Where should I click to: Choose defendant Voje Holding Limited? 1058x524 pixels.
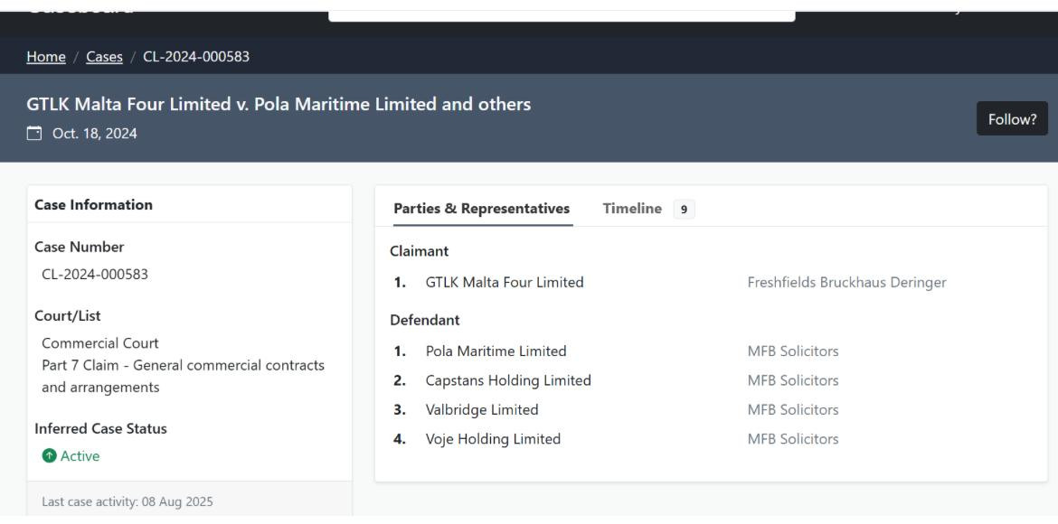(493, 439)
